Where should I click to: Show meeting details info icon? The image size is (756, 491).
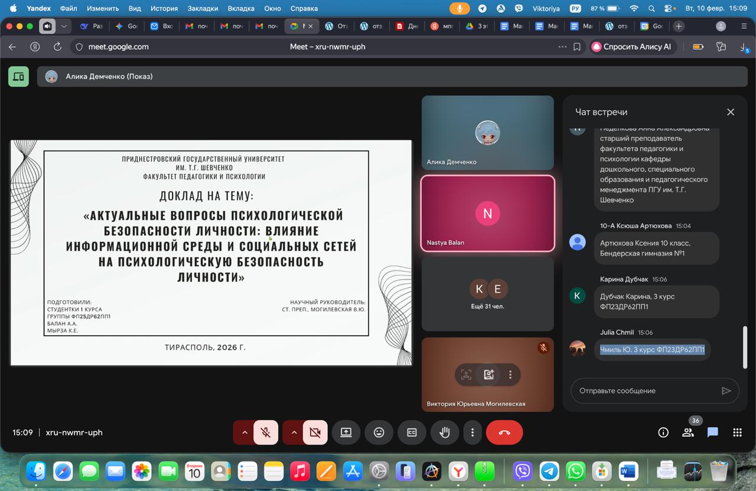[663, 433]
